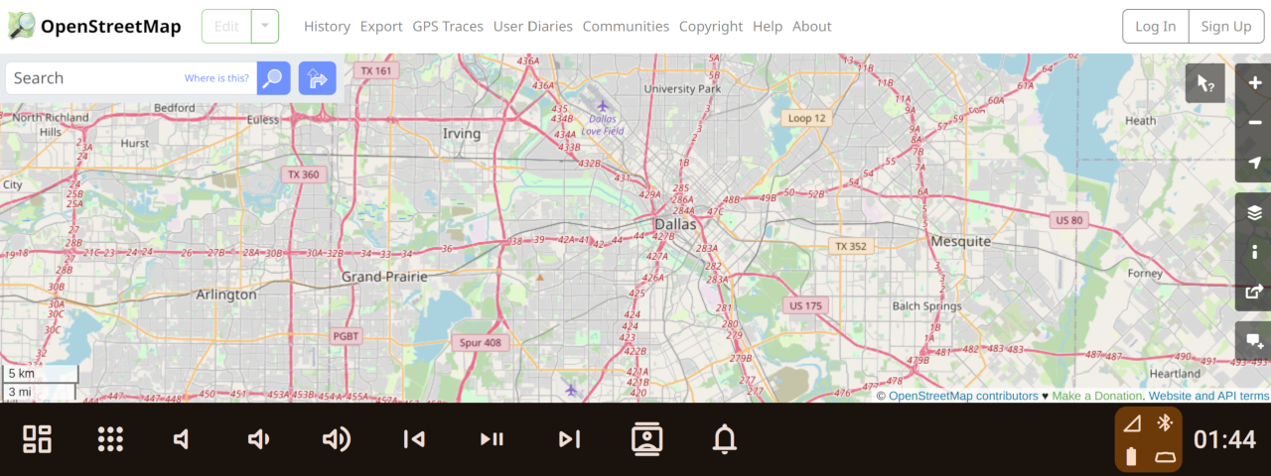Go to GPS Traces
Screen dimensions: 1271x476
(448, 27)
